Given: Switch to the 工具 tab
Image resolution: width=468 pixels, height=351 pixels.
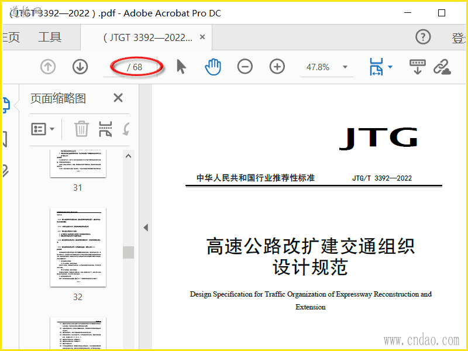Looking at the screenshot, I should (x=50, y=37).
